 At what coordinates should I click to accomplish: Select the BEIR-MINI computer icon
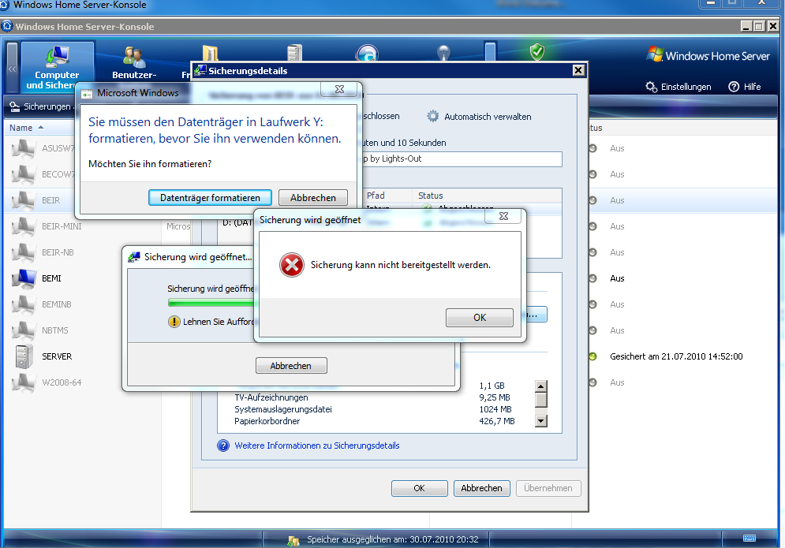pos(24,226)
